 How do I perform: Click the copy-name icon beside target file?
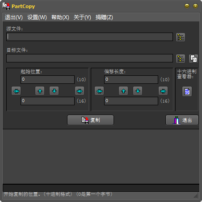(x=194, y=58)
